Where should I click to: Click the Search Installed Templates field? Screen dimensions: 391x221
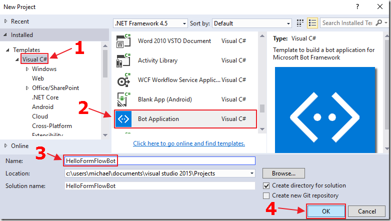click(x=347, y=22)
